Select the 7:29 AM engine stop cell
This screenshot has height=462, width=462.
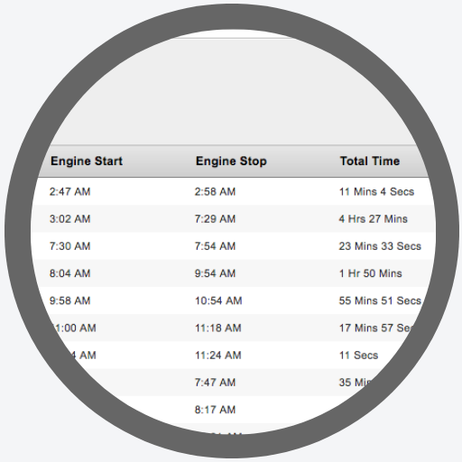click(x=215, y=219)
